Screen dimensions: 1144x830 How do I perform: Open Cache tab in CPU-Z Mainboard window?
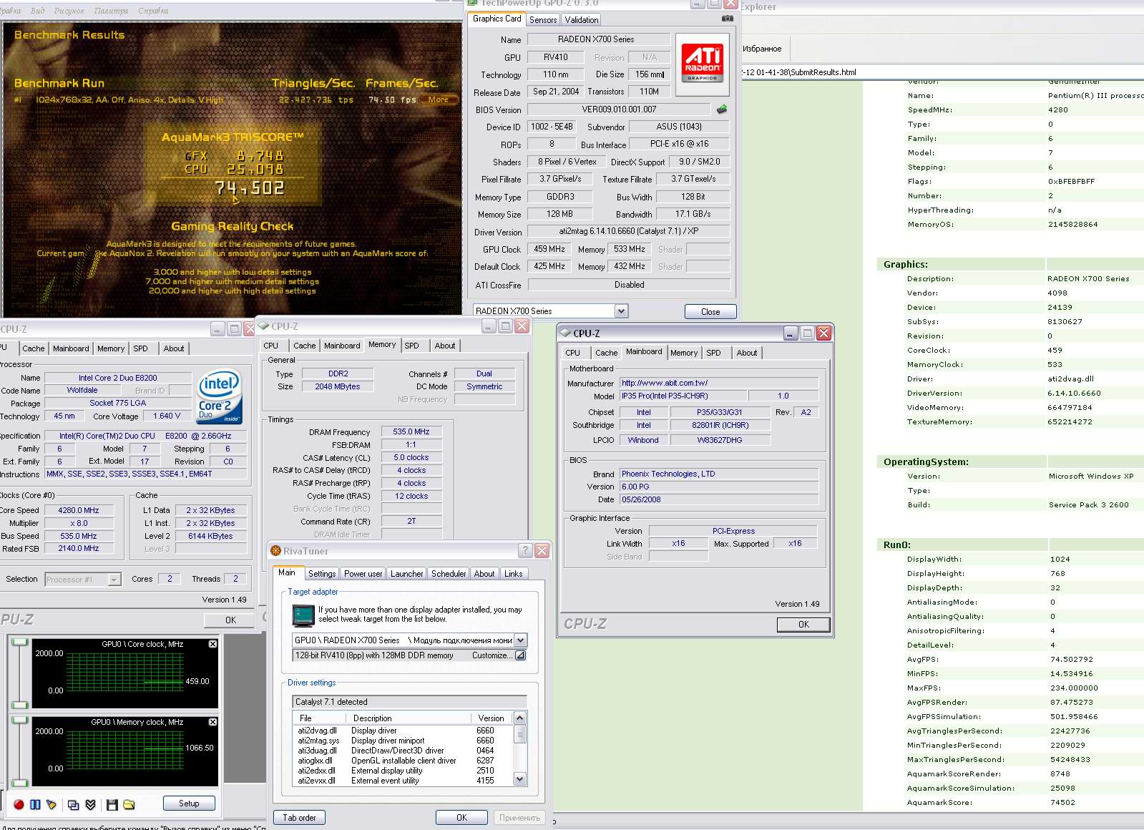[x=606, y=353]
